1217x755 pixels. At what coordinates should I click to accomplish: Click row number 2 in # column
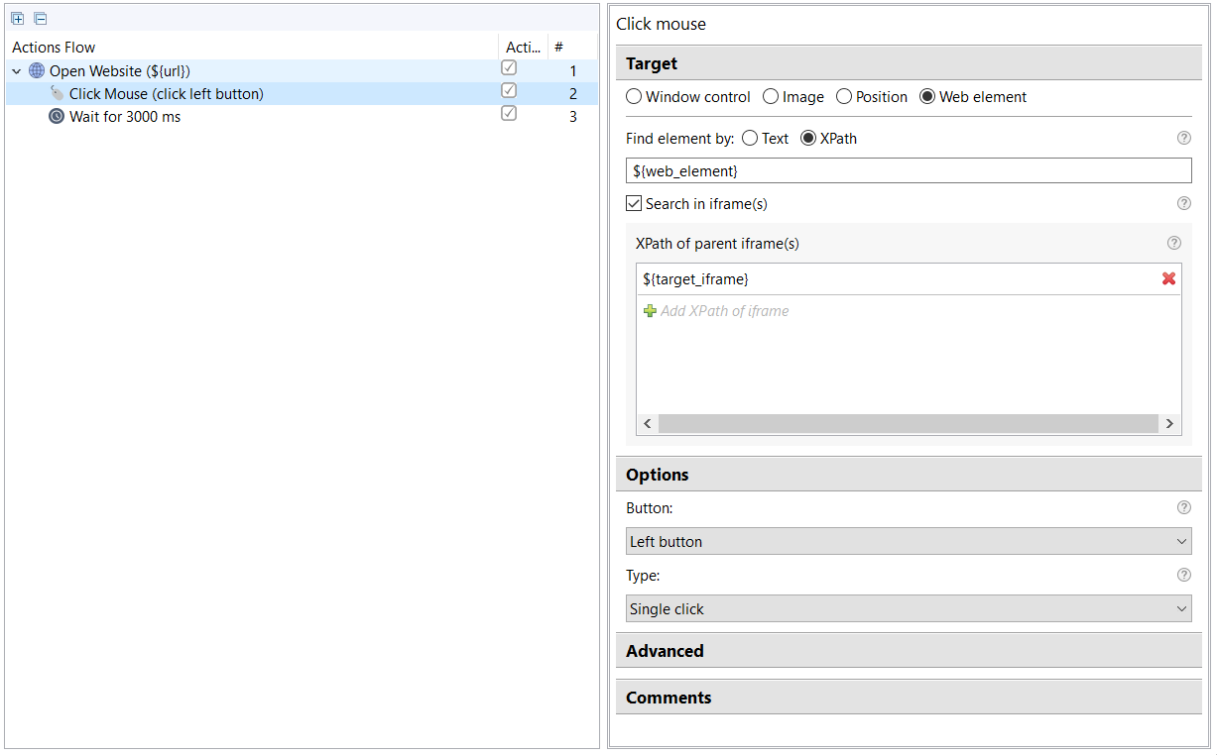click(x=572, y=94)
